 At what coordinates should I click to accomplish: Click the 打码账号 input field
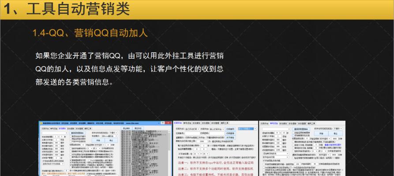pos(192,133)
